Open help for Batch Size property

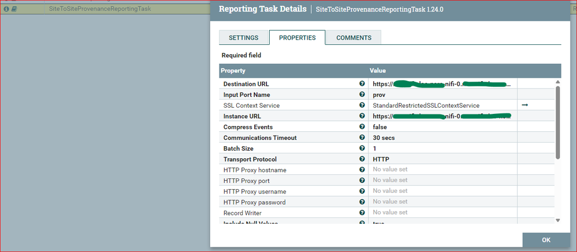pyautogui.click(x=362, y=148)
